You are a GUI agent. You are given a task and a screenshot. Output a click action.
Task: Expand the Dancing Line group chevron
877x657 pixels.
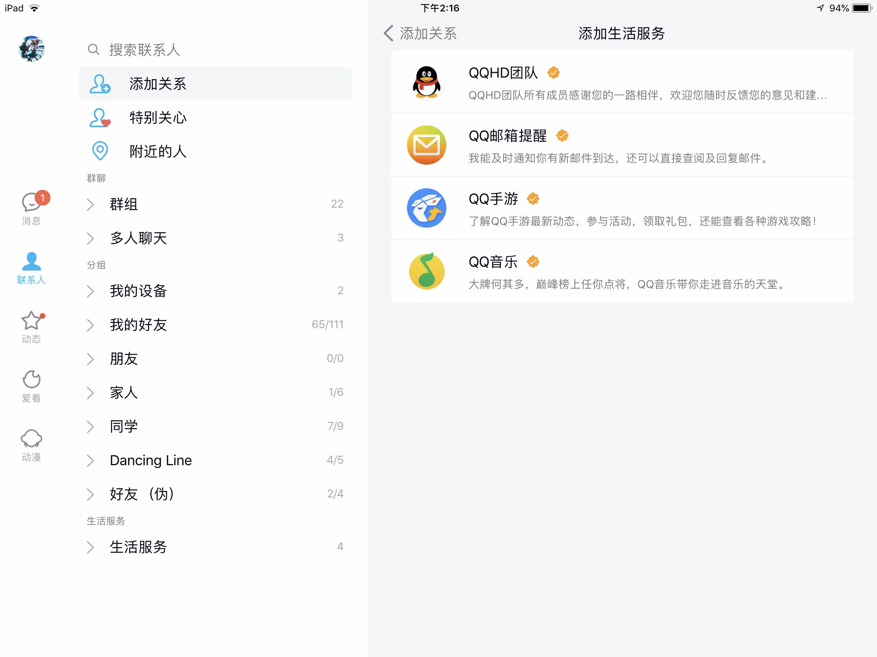tap(90, 460)
